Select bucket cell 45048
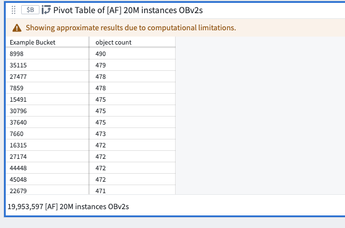The width and height of the screenshot is (345, 228). (47, 179)
